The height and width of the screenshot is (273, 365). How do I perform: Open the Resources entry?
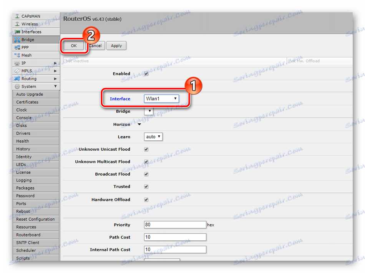(36, 227)
